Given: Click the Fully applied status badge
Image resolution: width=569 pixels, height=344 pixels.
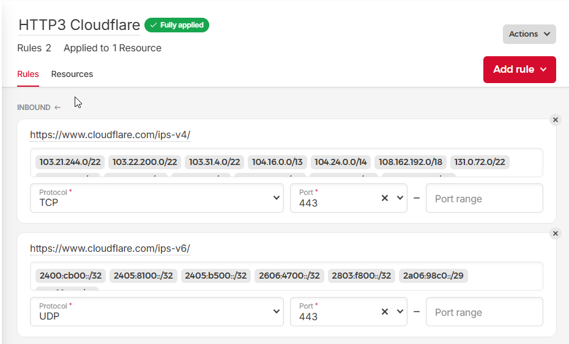Looking at the screenshot, I should point(177,25).
